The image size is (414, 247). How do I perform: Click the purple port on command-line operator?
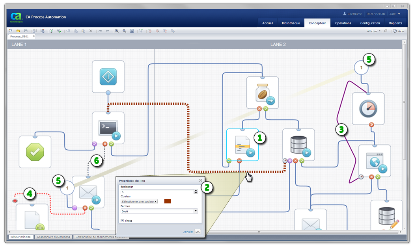click(95, 144)
